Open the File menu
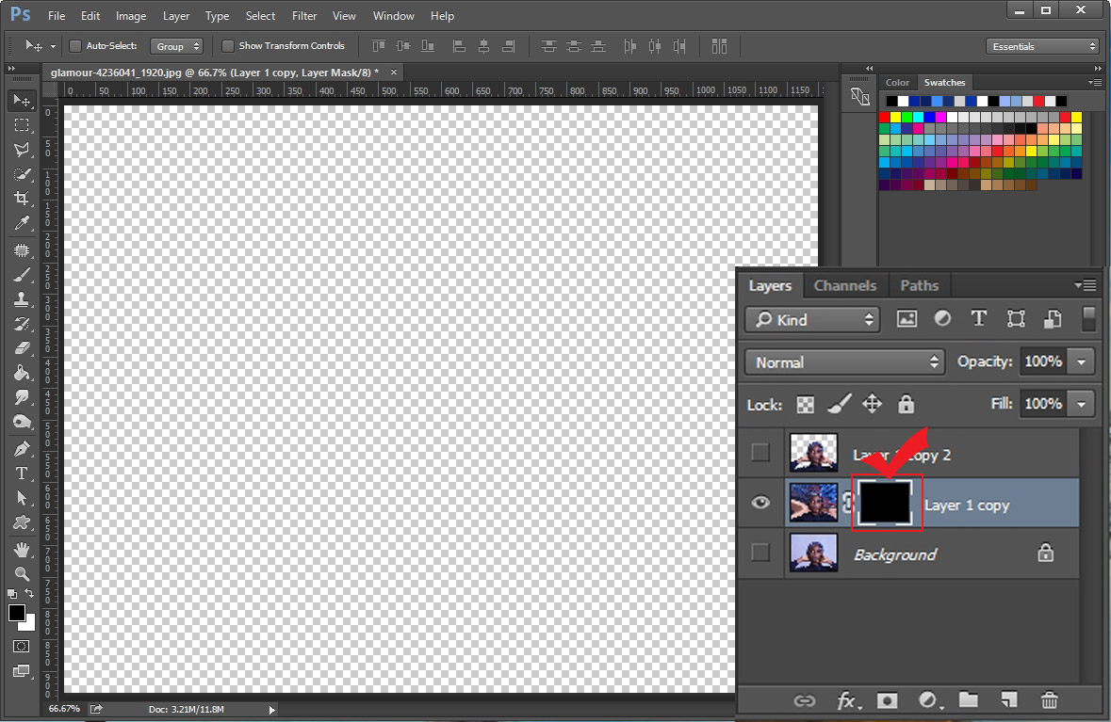Screen dimensions: 1111x722 tap(56, 16)
